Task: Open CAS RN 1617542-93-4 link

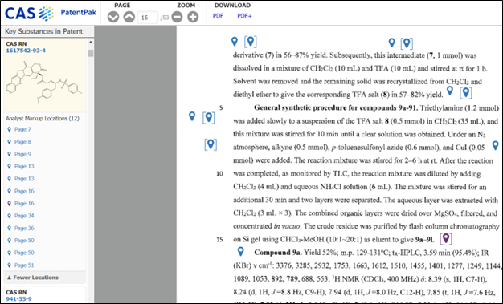Action: pos(26,51)
